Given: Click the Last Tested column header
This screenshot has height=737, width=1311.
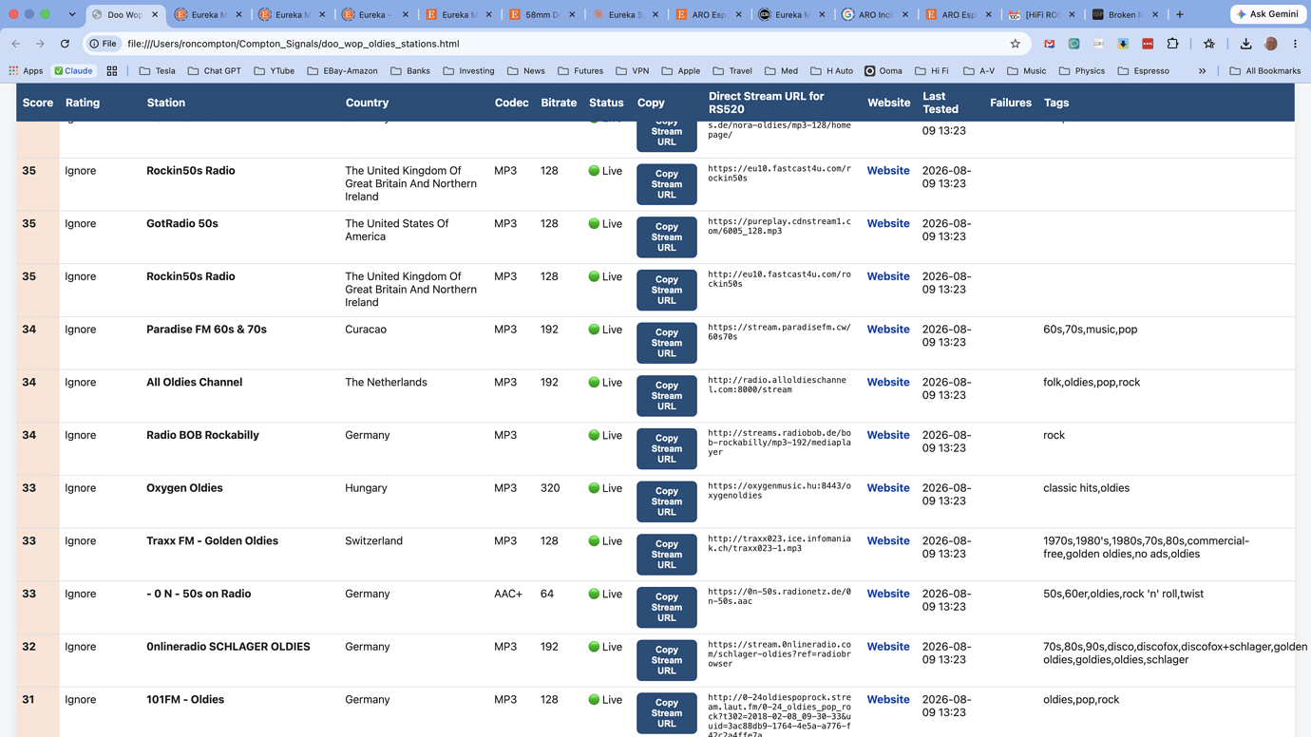Looking at the screenshot, I should click(x=940, y=103).
